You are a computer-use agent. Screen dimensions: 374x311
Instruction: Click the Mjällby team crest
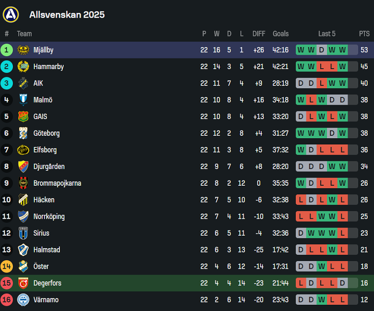(x=23, y=50)
